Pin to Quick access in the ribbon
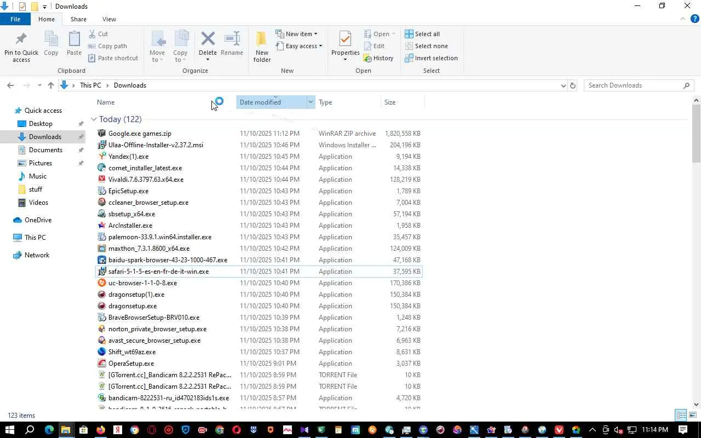This screenshot has height=438, width=701. 21,47
